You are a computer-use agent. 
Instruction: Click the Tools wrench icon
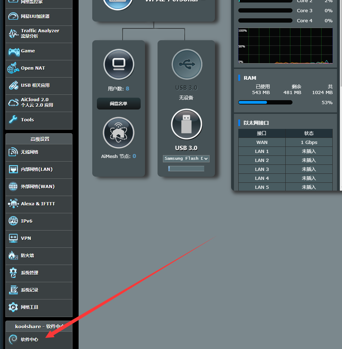click(13, 120)
